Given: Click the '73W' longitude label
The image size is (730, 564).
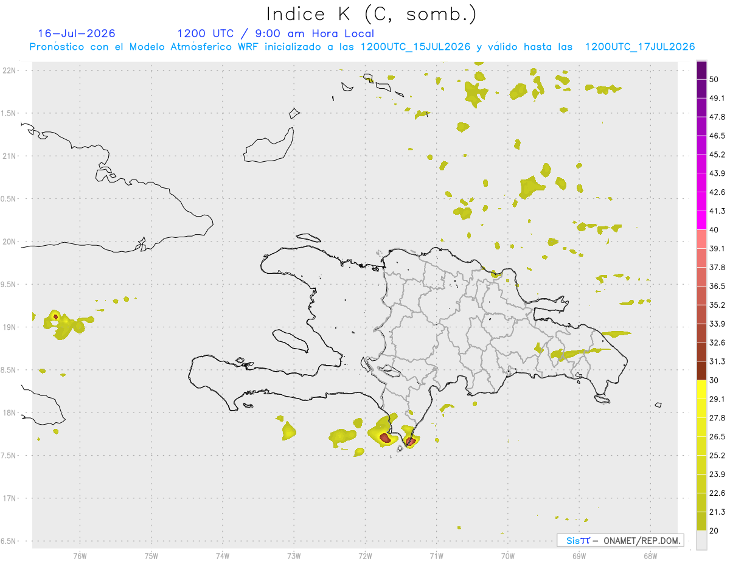Looking at the screenshot, I should coord(294,555).
